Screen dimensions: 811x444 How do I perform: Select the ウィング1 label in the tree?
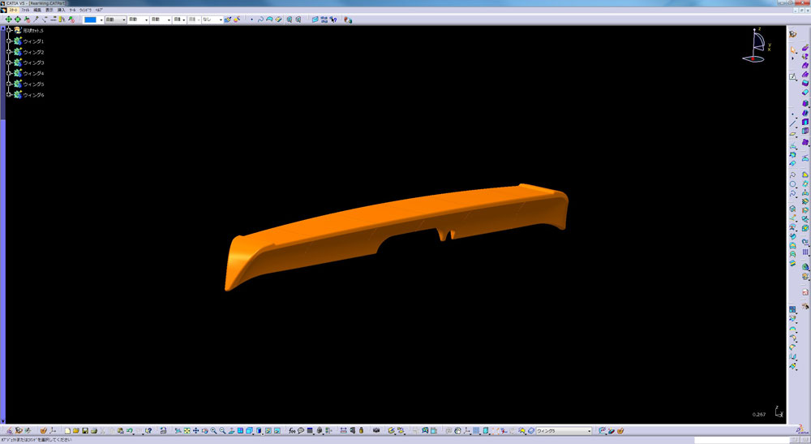pos(33,41)
